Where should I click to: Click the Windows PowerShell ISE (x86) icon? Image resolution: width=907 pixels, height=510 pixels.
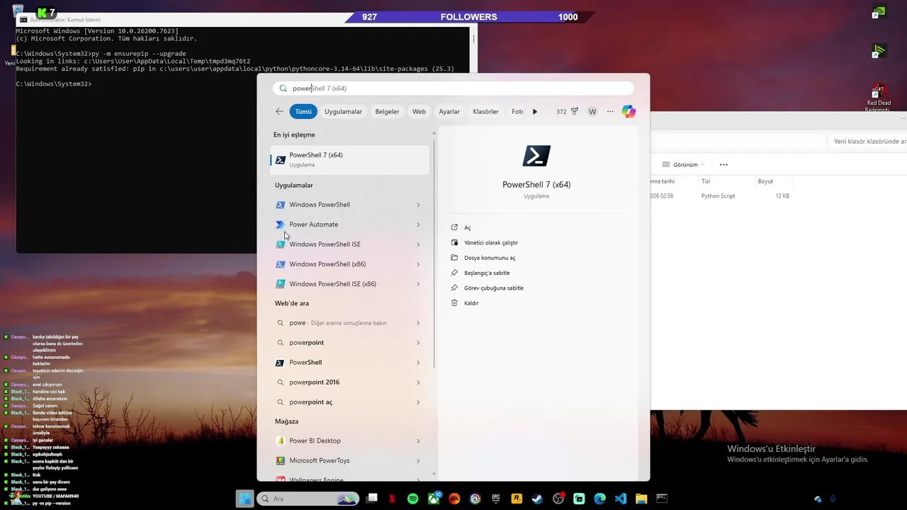pyautogui.click(x=281, y=284)
